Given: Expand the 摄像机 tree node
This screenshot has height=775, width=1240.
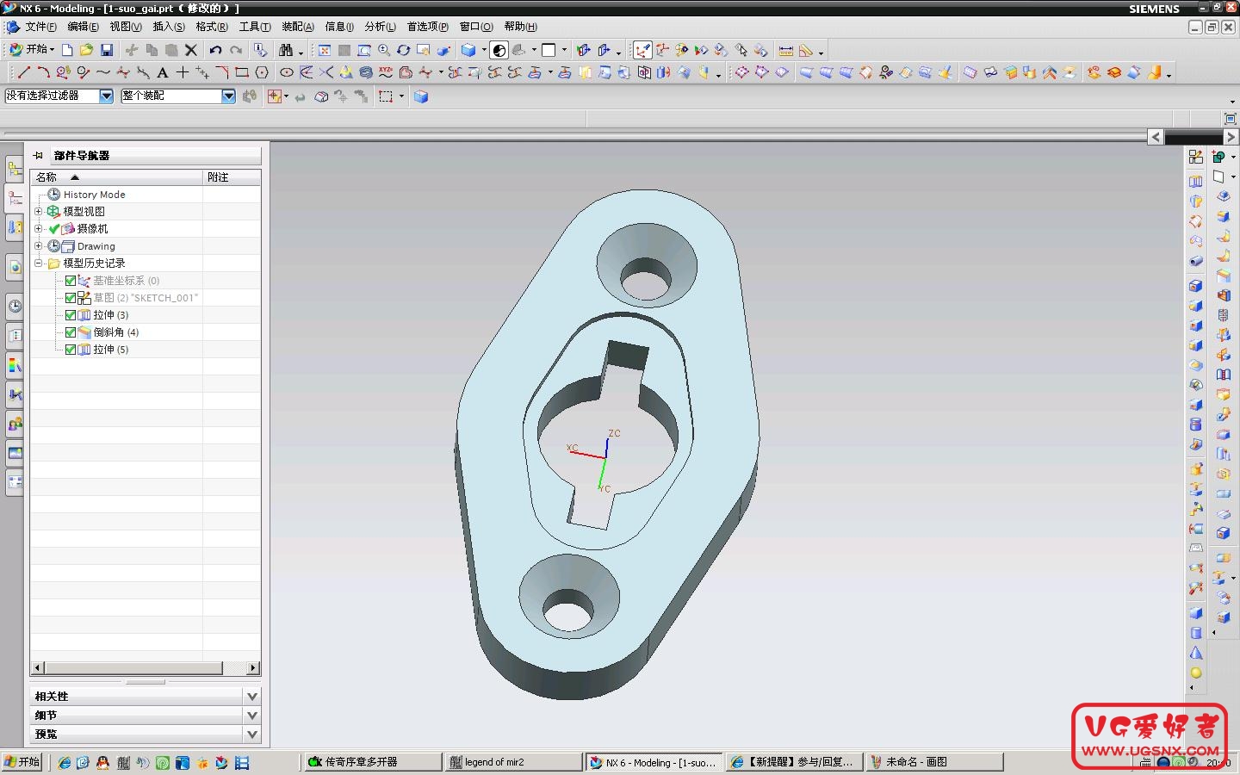Looking at the screenshot, I should point(38,229).
